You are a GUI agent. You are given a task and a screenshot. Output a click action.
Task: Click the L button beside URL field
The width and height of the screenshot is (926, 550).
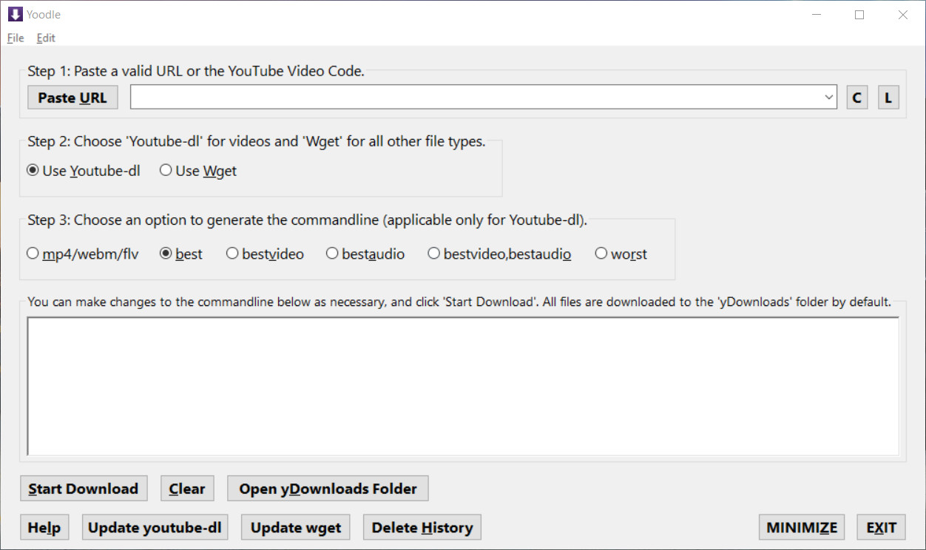tap(888, 98)
